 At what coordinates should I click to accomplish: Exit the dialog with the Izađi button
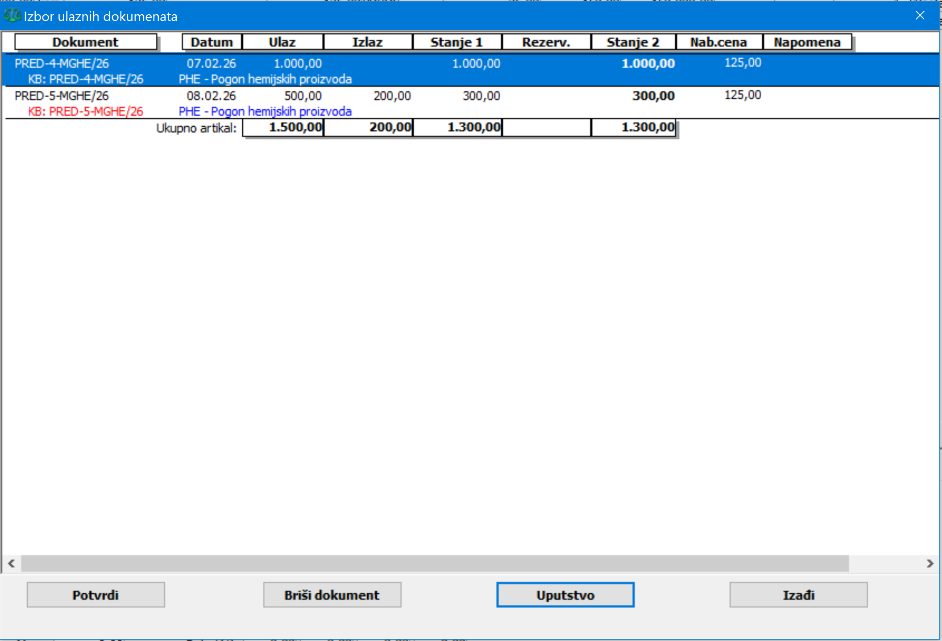tap(798, 595)
